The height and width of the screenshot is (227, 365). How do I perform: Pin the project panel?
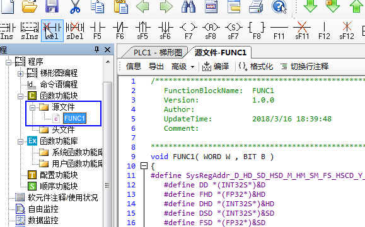pos(96,49)
